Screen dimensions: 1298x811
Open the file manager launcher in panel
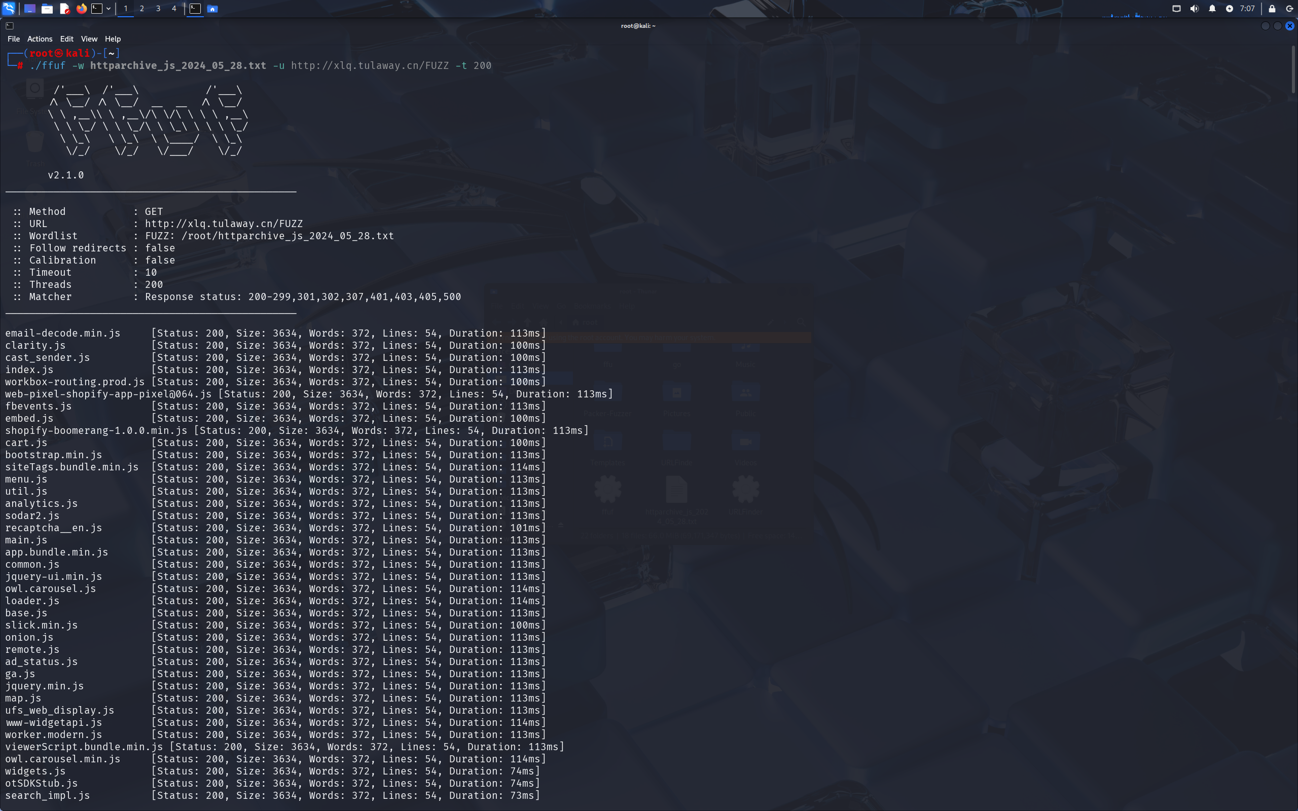coord(47,9)
